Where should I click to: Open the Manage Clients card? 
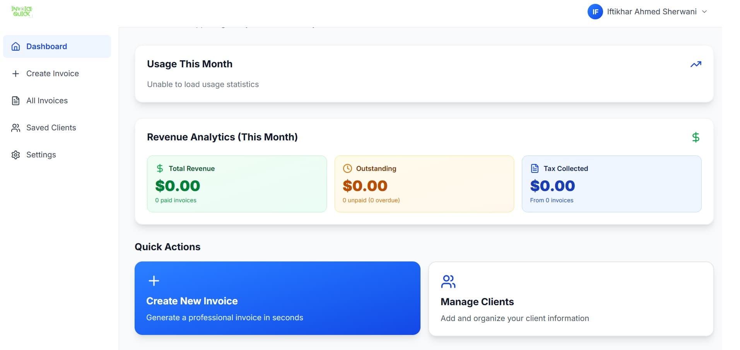pos(571,298)
